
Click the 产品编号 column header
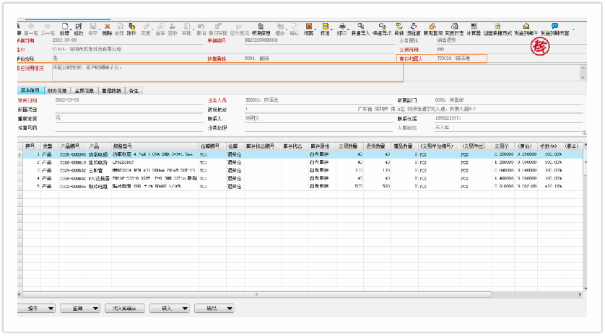pos(73,146)
